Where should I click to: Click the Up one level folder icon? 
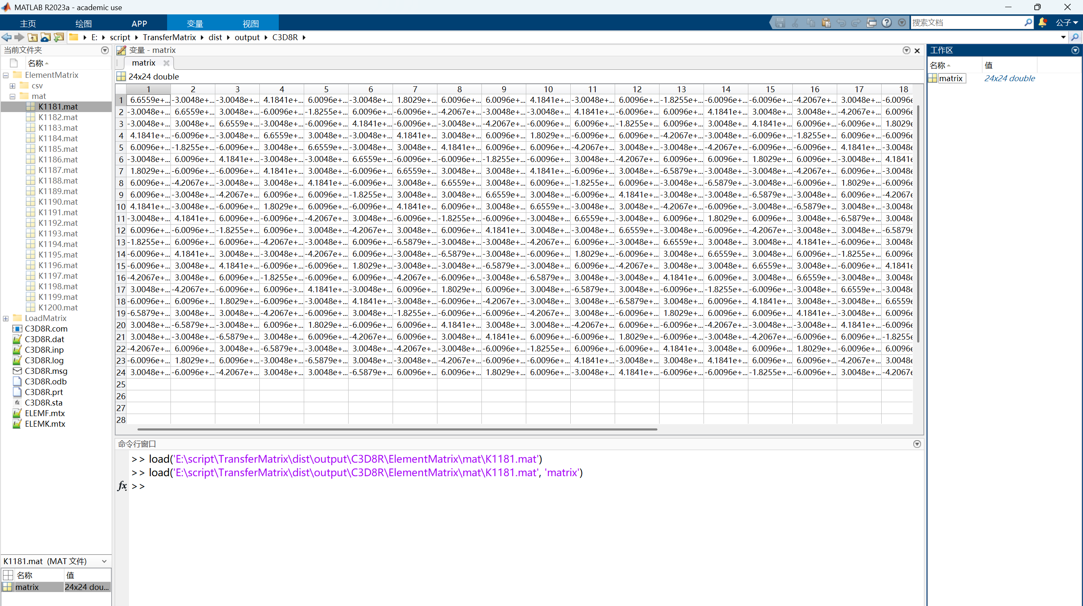click(33, 37)
